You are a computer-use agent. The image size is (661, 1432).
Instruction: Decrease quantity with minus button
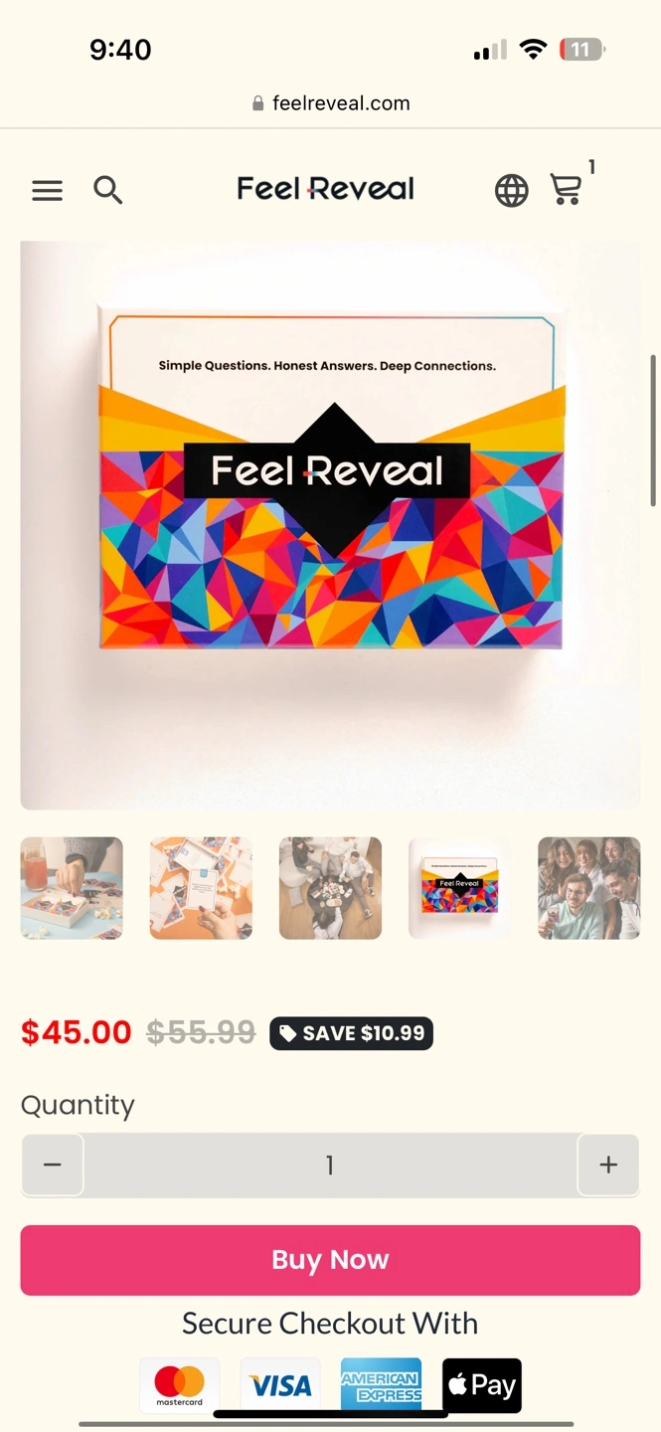pyautogui.click(x=53, y=1164)
